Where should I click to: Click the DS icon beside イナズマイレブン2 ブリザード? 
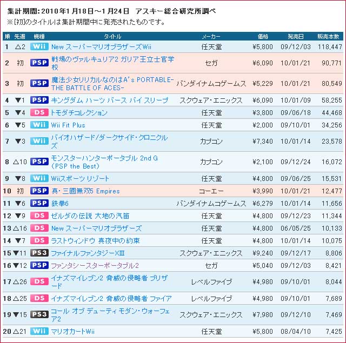(39, 281)
